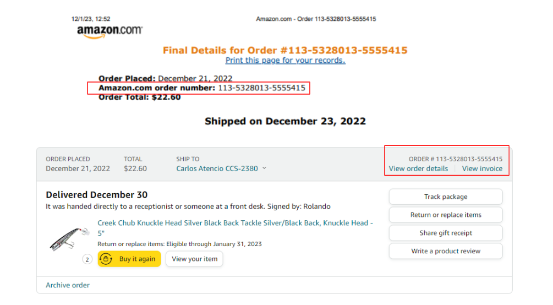The width and height of the screenshot is (553, 305).
Task: Open the fishing lure product thumbnail
Action: click(x=67, y=238)
